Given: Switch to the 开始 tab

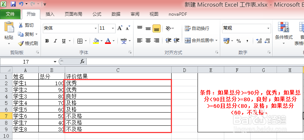Looking at the screenshot, I should click(31, 14).
